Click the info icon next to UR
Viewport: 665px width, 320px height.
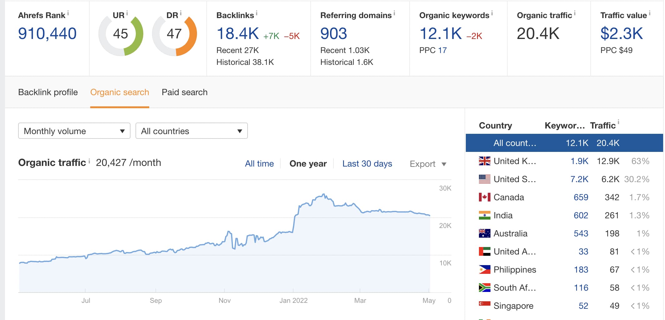tap(127, 13)
